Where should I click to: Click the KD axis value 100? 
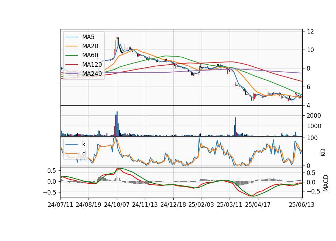(x=312, y=138)
